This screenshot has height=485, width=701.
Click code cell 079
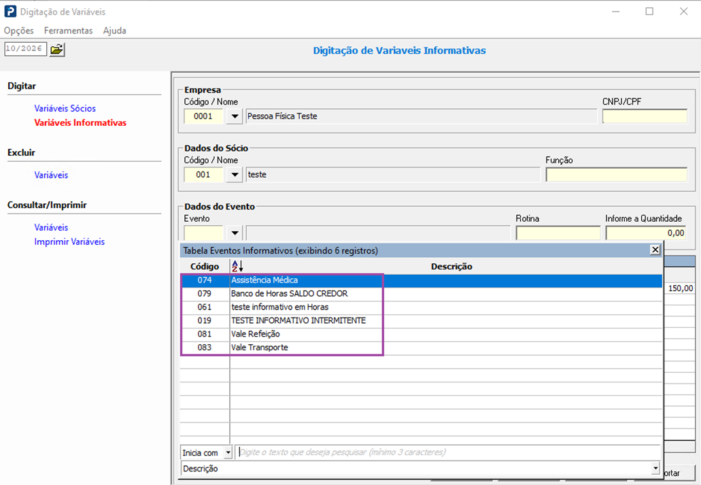pyautogui.click(x=205, y=293)
